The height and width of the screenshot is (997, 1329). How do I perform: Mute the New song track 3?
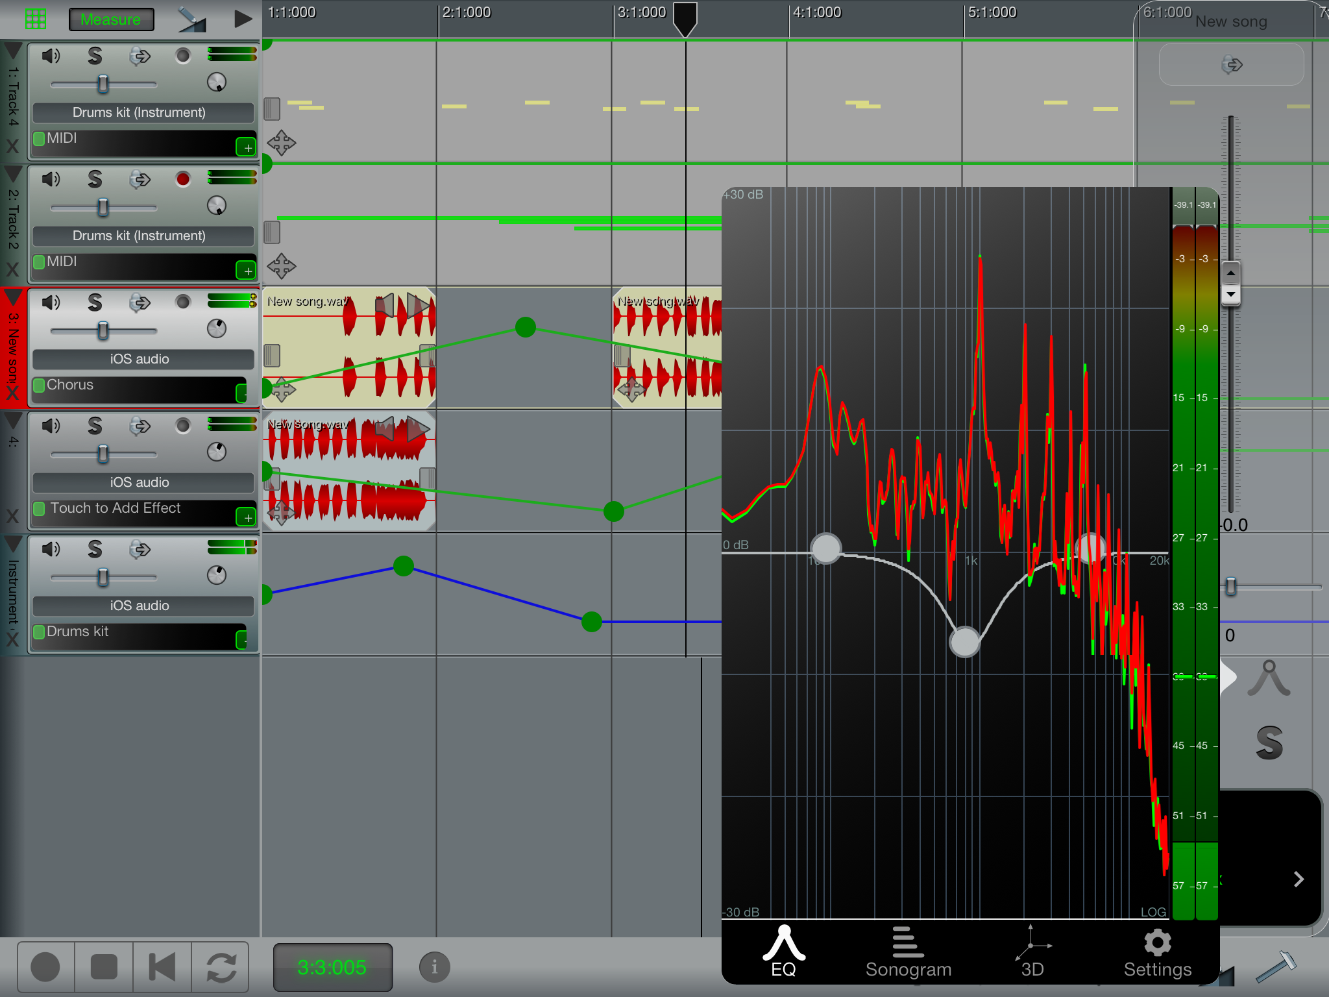51,302
